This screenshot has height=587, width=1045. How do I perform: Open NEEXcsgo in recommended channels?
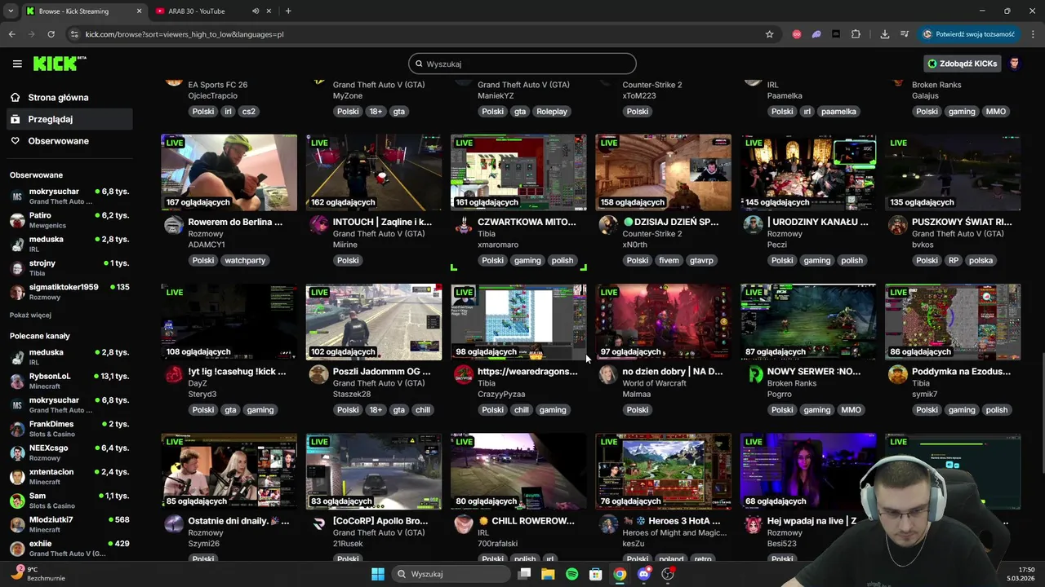(69, 452)
